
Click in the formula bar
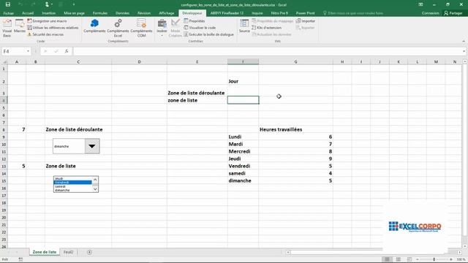coord(268,51)
